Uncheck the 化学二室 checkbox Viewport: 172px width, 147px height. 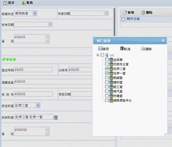(x=107, y=69)
